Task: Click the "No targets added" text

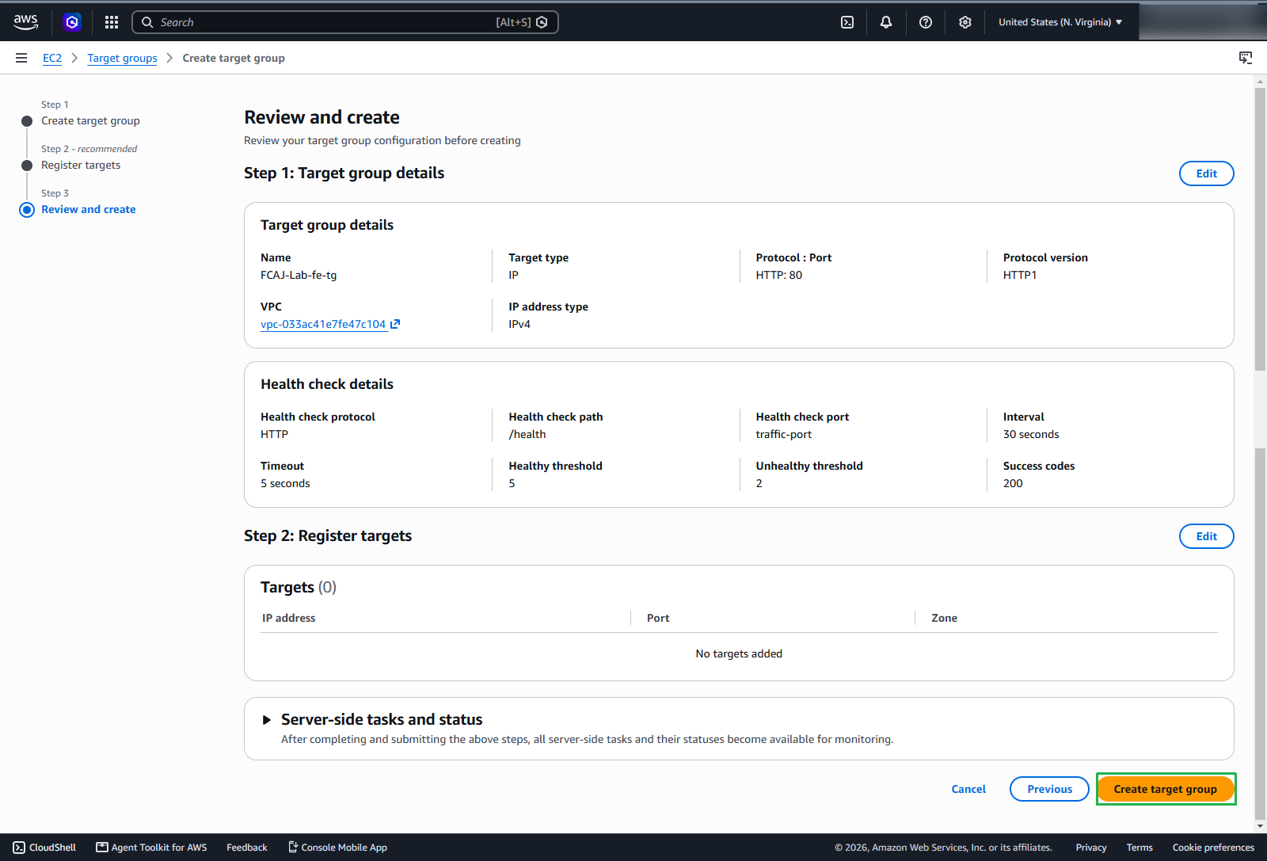Action: [739, 653]
